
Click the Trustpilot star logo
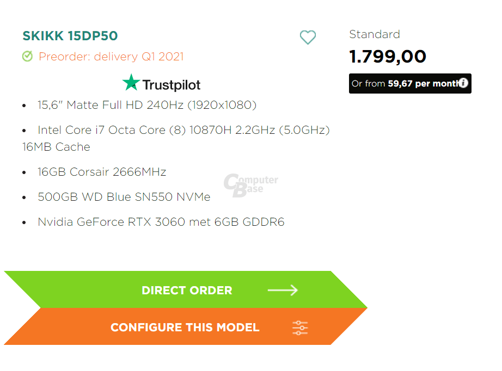[131, 83]
